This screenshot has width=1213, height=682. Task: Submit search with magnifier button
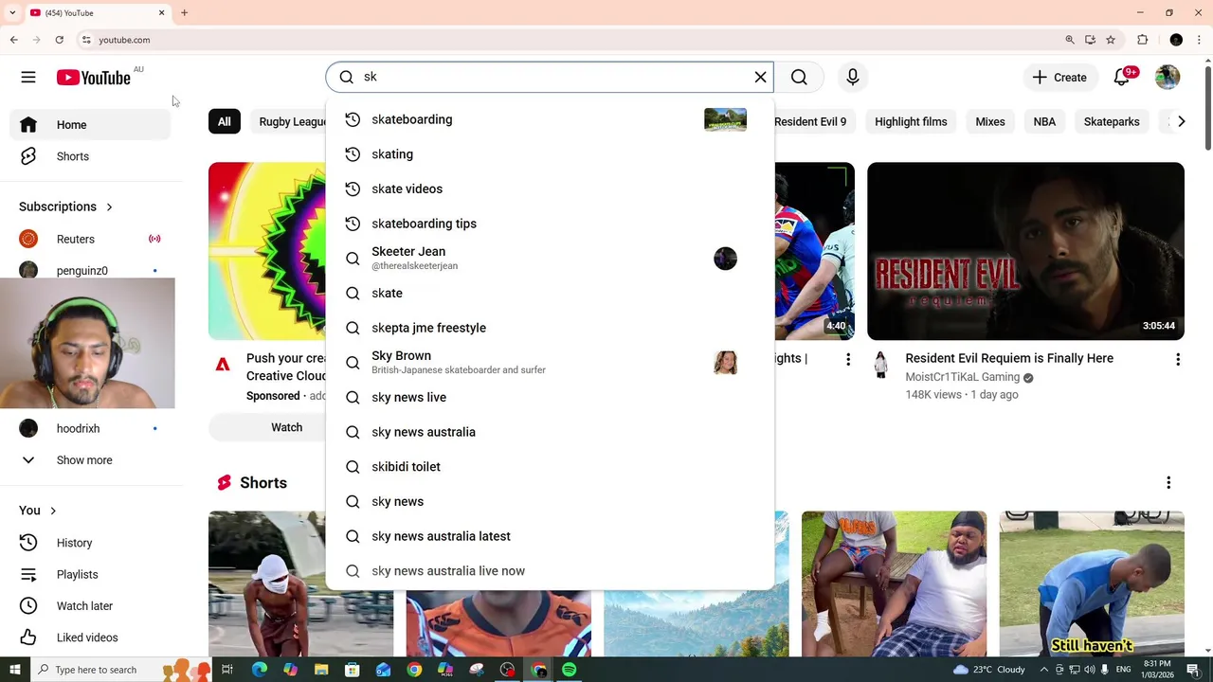click(x=799, y=78)
